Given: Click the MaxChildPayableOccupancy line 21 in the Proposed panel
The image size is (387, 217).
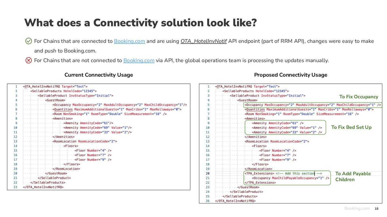Looking at the screenshot, I should point(291,178).
